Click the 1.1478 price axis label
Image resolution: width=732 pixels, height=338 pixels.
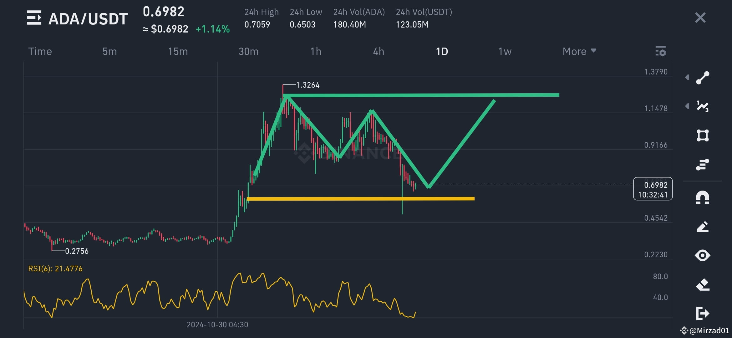pos(656,108)
